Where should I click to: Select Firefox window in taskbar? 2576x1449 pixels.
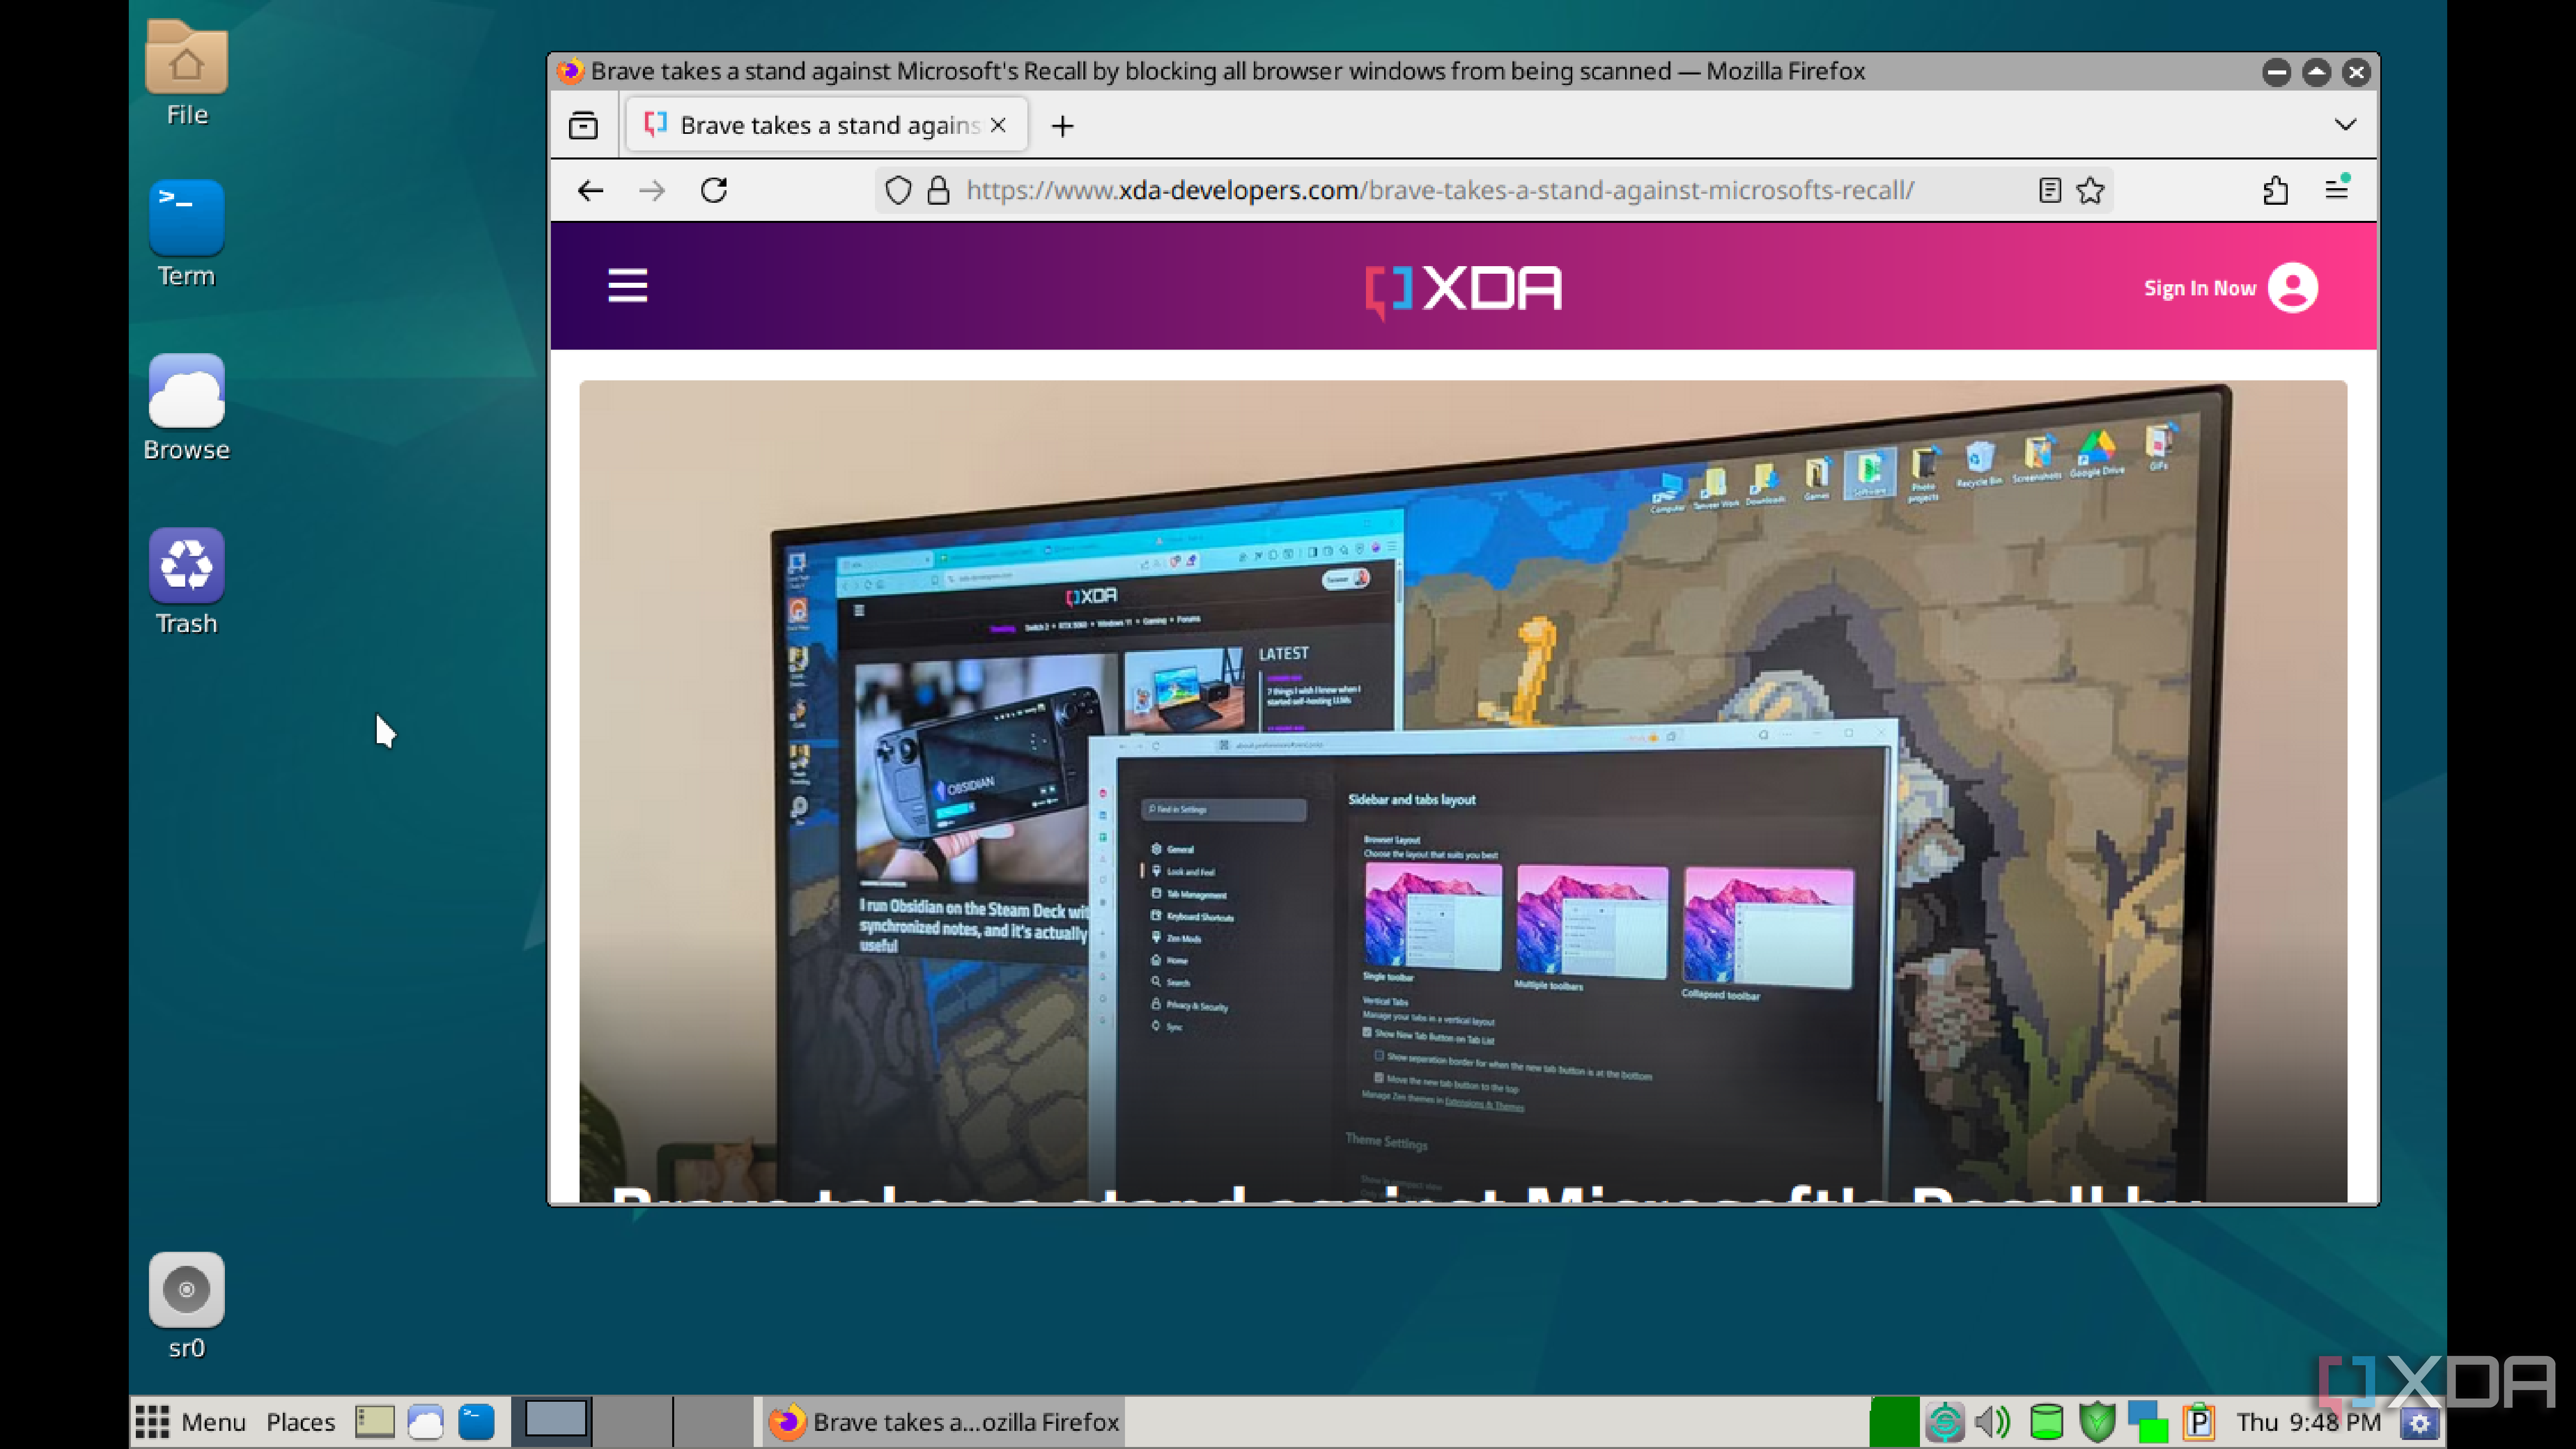click(x=943, y=1421)
